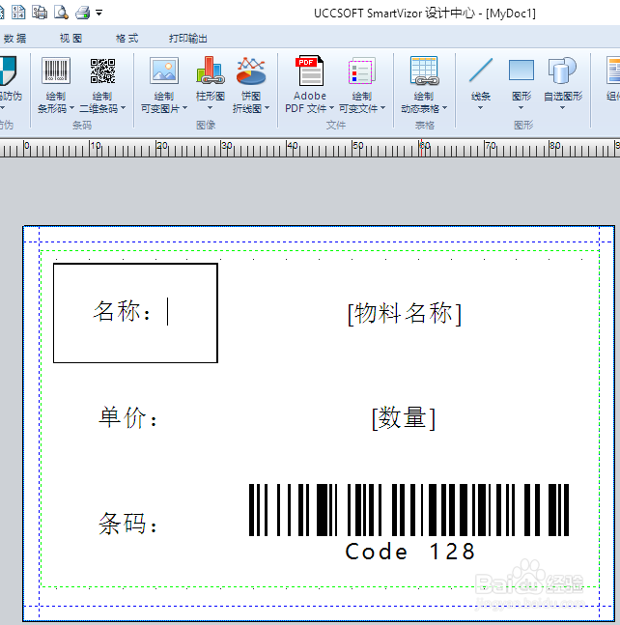Select the [数量] variable field

pyautogui.click(x=404, y=418)
